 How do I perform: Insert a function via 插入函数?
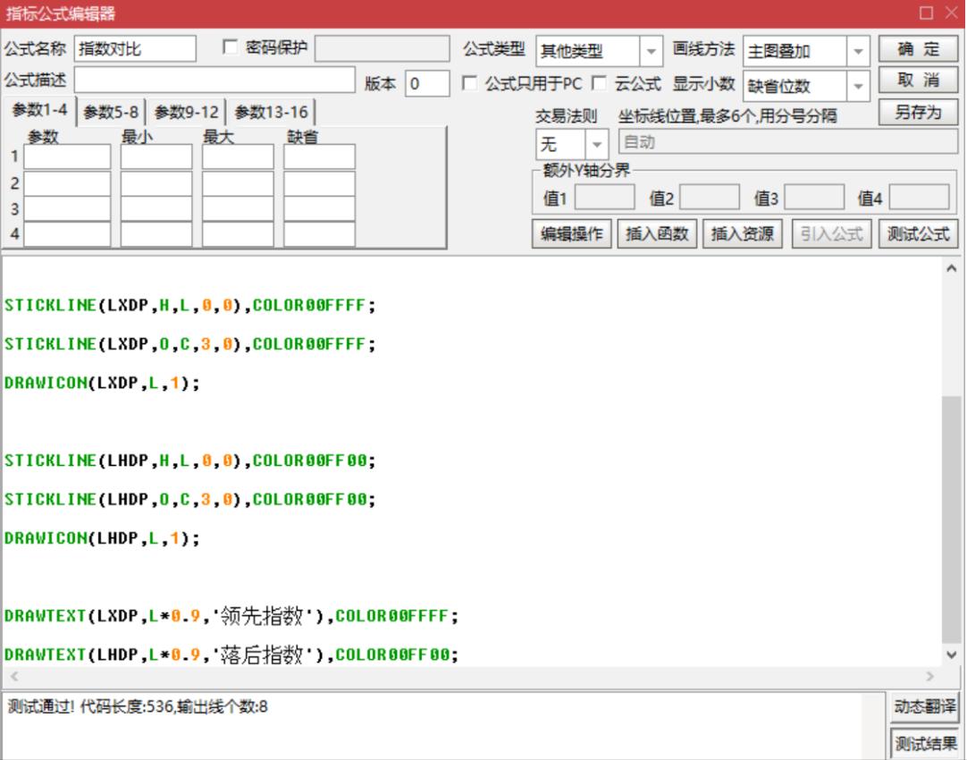pyautogui.click(x=657, y=233)
